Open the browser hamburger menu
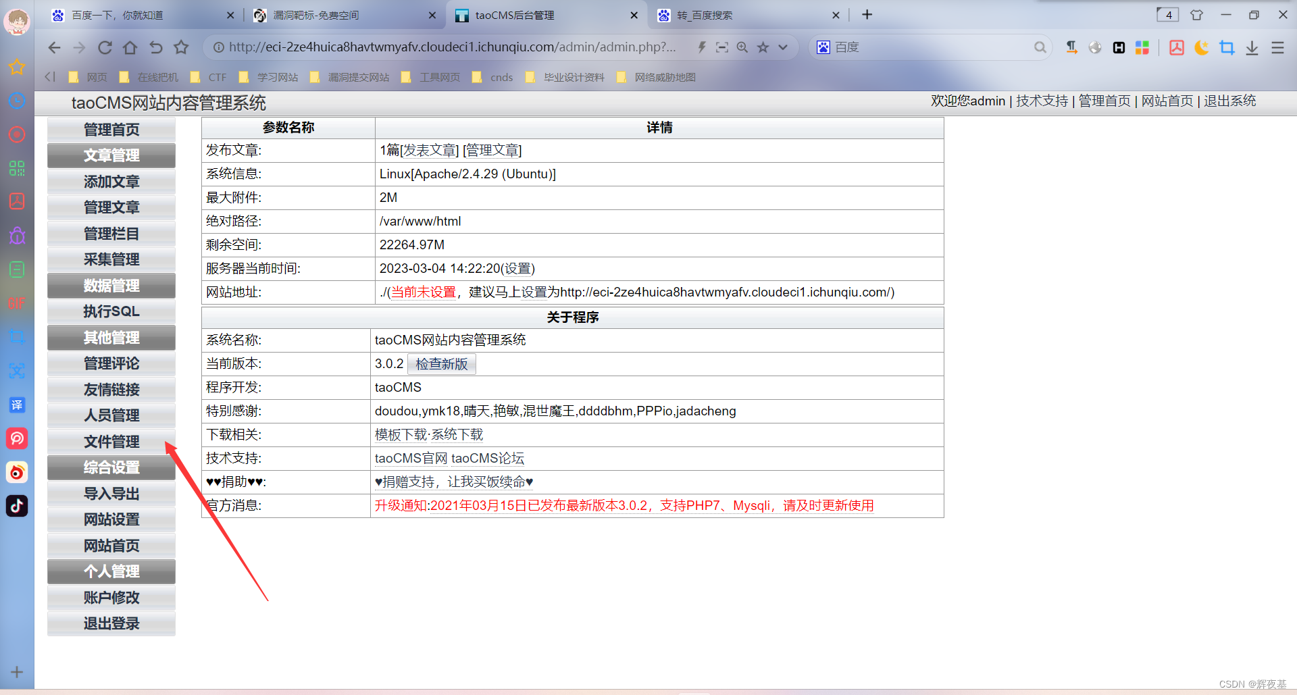The height and width of the screenshot is (695, 1297). (1277, 47)
